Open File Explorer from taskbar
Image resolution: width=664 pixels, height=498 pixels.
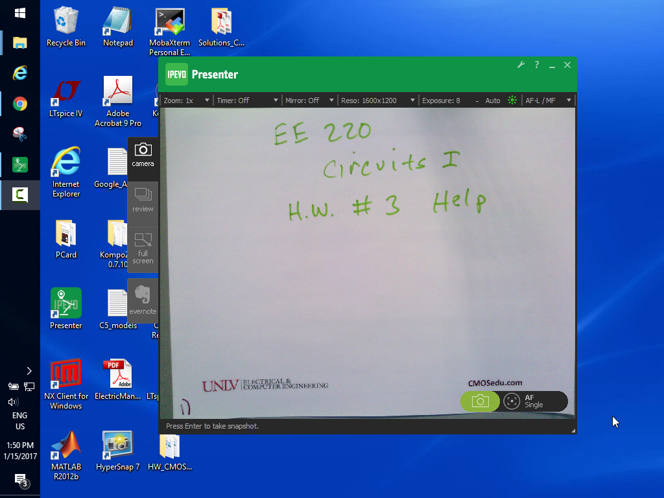point(20,43)
